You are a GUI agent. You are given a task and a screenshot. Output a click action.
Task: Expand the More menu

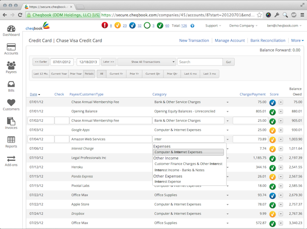coord(297,41)
